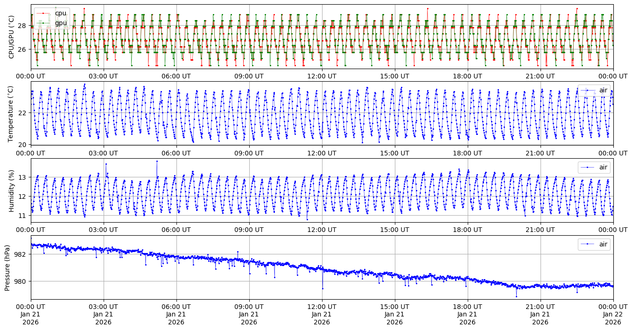Click the CPU/GPU (°C) y-axis label
The height and width of the screenshot is (330, 632).
[x=12, y=36]
